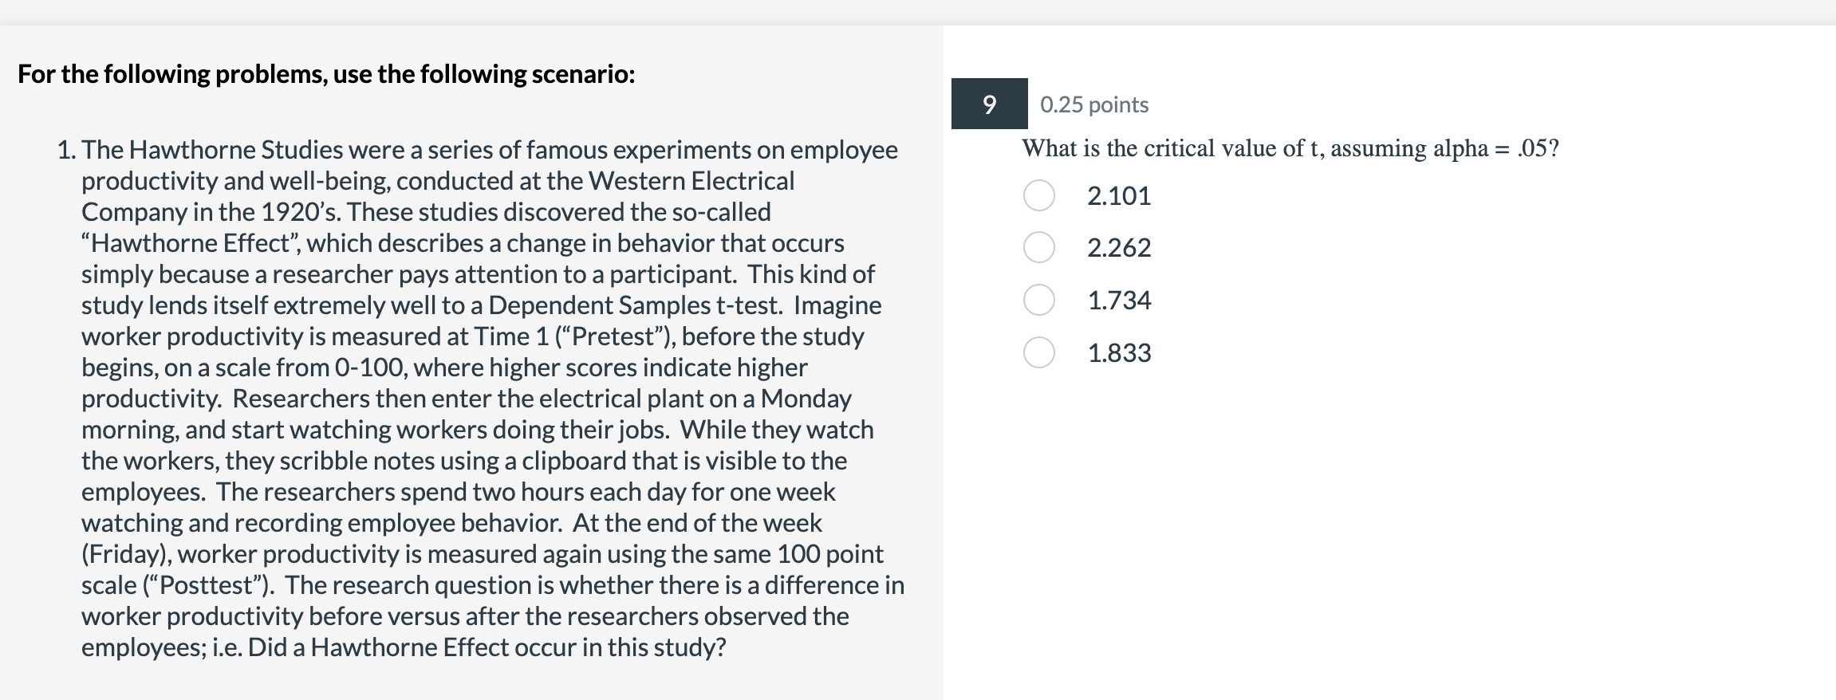Select the 2.101 radio button
The image size is (1836, 700).
[1039, 195]
